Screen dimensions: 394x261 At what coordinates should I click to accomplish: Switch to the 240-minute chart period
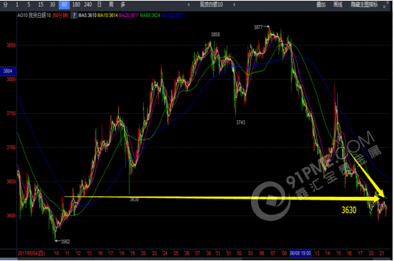tap(88, 4)
